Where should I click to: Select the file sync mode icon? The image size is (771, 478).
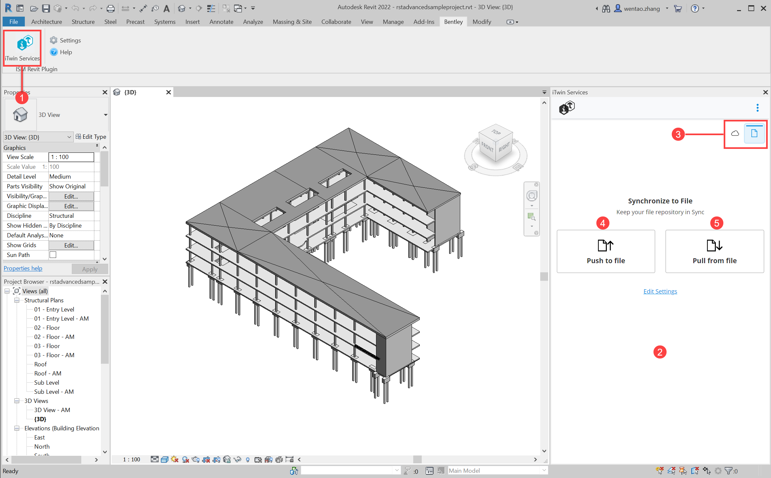pyautogui.click(x=754, y=134)
